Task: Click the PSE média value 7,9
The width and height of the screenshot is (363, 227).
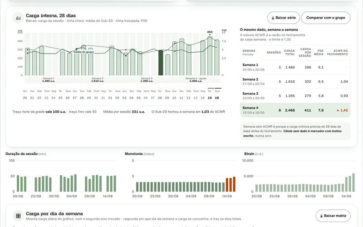Action: pos(321,110)
